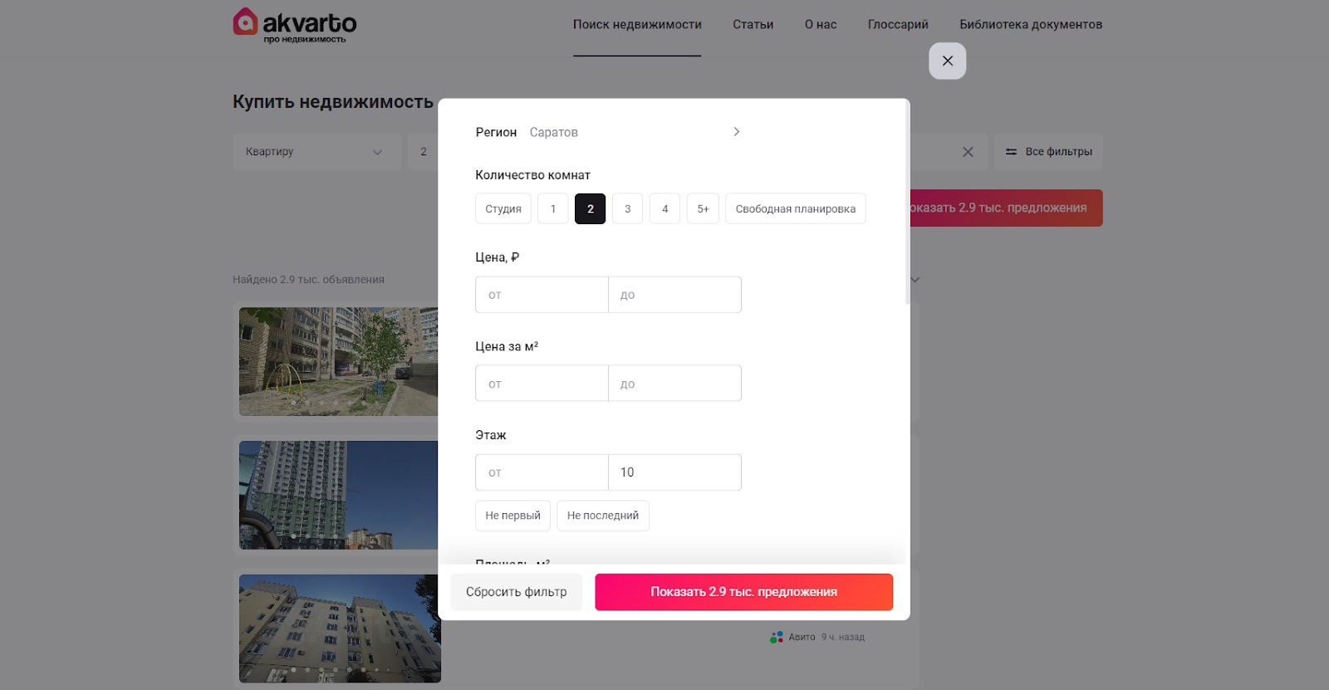Open Библиотека документов menu item

coord(1031,25)
